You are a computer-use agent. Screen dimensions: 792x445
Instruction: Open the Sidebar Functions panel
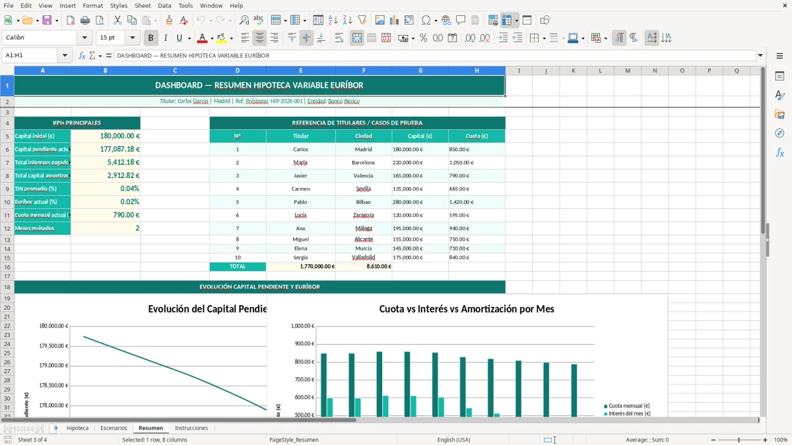tap(779, 152)
